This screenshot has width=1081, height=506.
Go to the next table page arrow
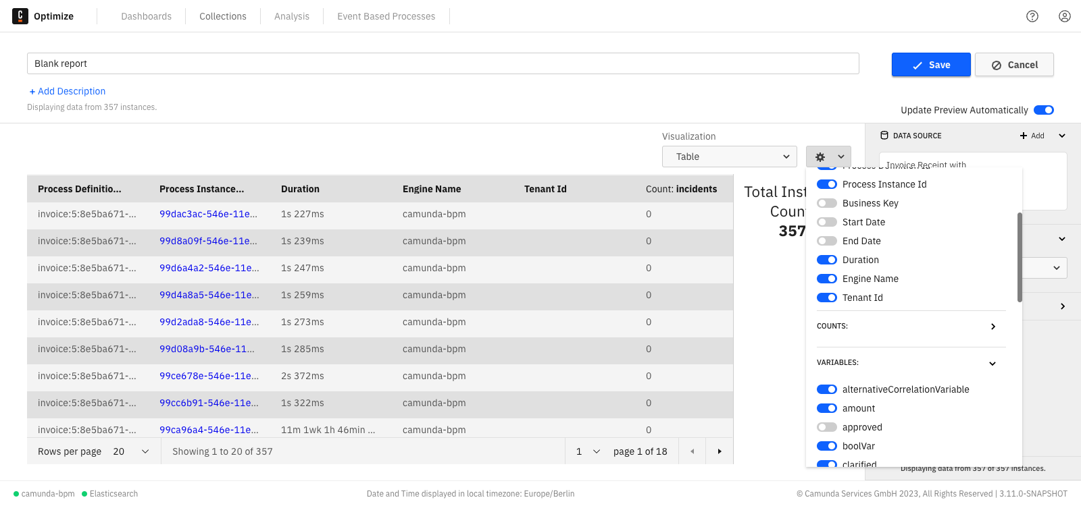pos(720,451)
